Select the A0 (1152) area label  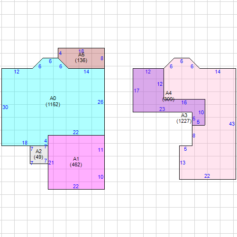tap(53, 101)
